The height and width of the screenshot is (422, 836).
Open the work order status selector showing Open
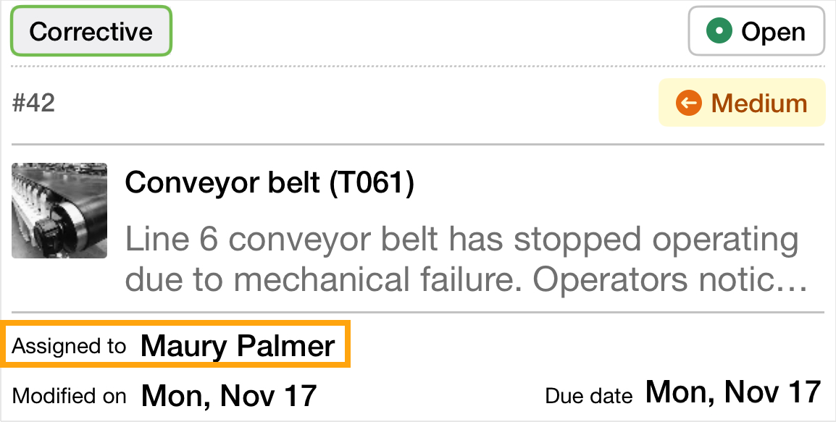pos(756,31)
